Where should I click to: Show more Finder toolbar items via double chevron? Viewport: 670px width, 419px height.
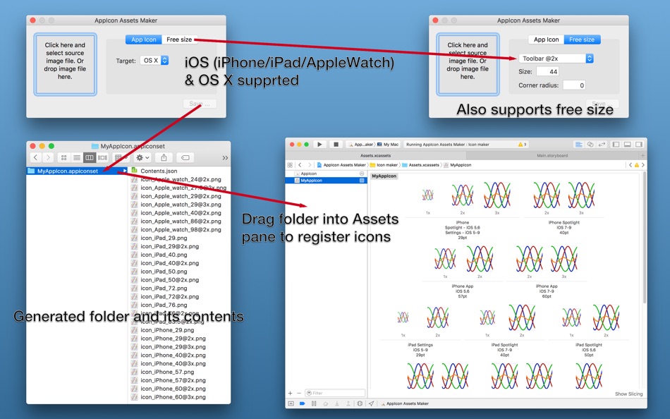pyautogui.click(x=225, y=158)
